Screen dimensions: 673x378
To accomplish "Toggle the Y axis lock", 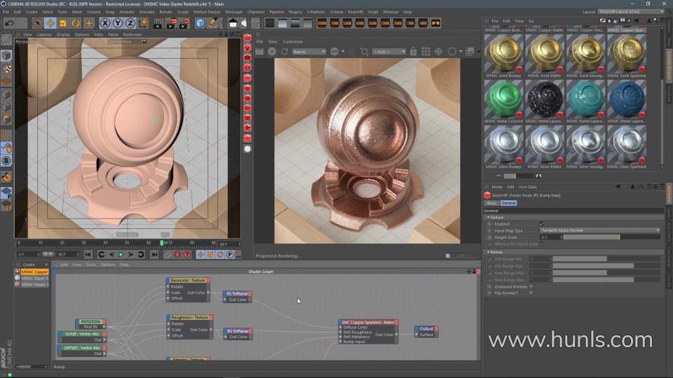I will 116,23.
